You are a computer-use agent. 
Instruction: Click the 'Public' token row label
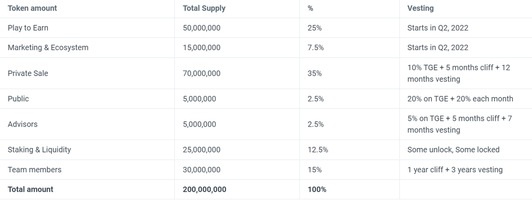[18, 99]
